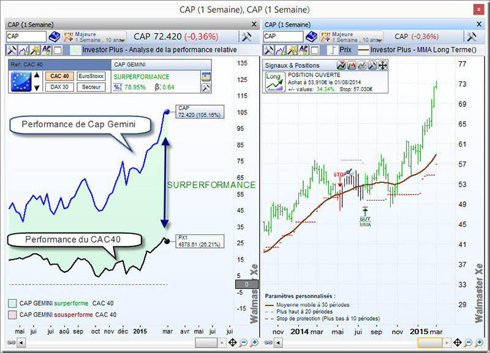Screen dimensions: 490x353
Task: Click the grey chart icon in Signaux & Positions
Action: [362, 65]
